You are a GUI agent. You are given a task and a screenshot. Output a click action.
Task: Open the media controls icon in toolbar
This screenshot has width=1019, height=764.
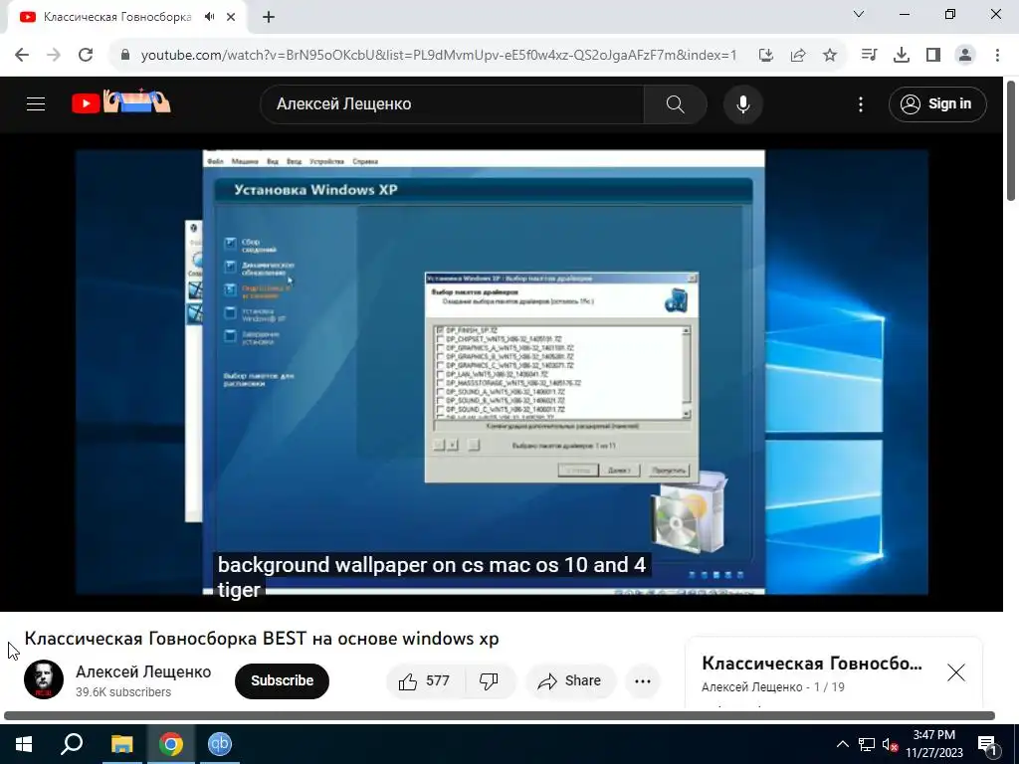(x=869, y=56)
